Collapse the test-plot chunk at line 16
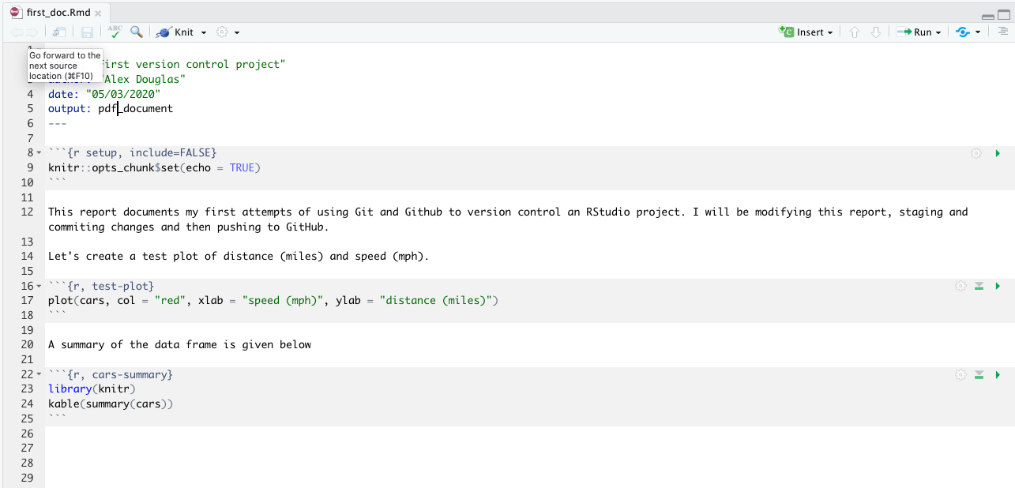 click(39, 286)
